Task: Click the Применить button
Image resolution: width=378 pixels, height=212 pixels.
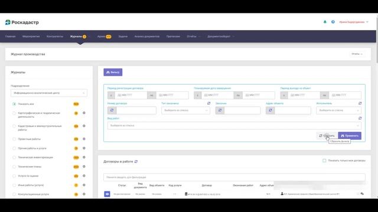Action: pos(350,135)
